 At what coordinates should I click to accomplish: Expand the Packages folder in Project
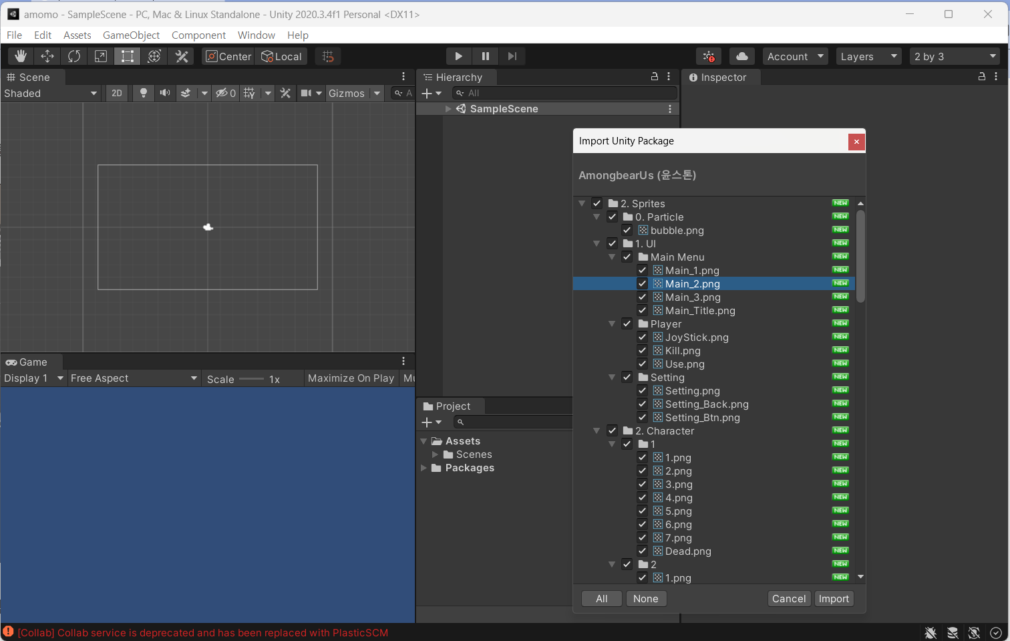pyautogui.click(x=424, y=468)
